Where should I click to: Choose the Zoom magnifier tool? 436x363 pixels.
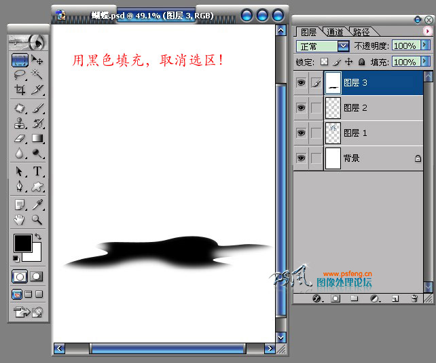coord(37,220)
